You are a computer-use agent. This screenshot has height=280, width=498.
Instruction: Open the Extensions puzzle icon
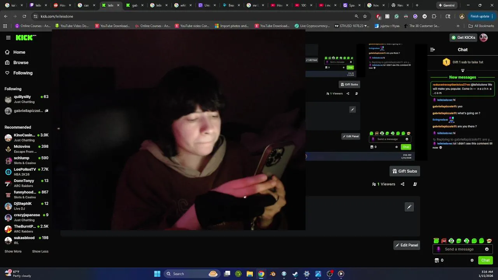(x=434, y=16)
